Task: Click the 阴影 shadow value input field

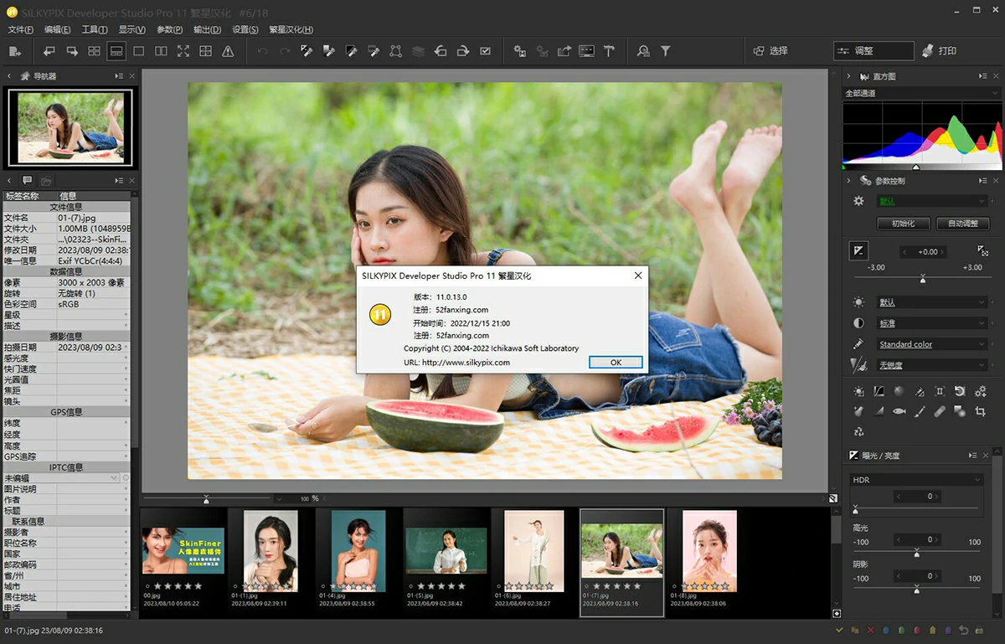Action: coord(916,576)
